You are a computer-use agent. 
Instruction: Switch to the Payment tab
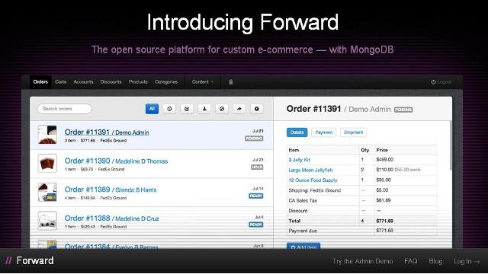(x=323, y=132)
